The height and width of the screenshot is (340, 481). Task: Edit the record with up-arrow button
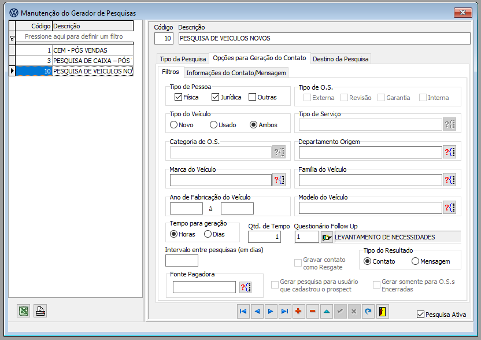[327, 312]
